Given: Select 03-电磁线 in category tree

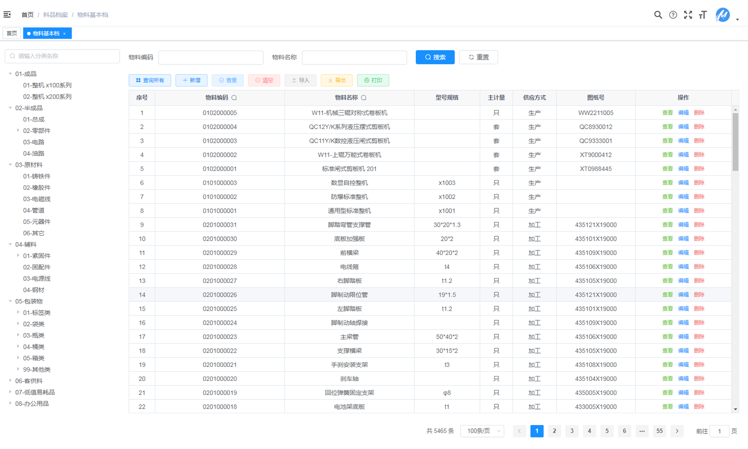Looking at the screenshot, I should (37, 199).
